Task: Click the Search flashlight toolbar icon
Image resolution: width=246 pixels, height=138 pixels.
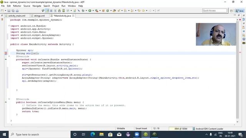Action: tap(119, 11)
